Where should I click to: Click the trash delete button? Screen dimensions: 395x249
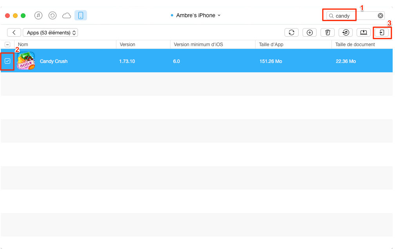click(x=328, y=32)
